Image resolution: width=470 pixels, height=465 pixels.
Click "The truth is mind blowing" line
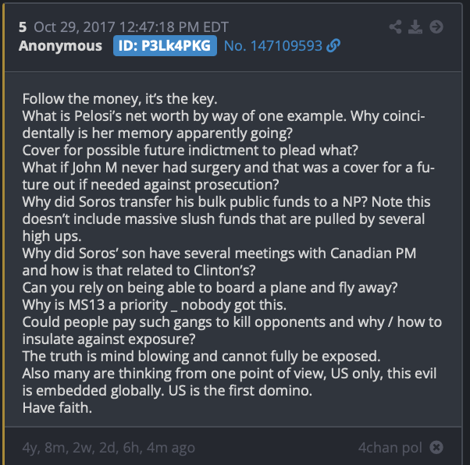201,357
